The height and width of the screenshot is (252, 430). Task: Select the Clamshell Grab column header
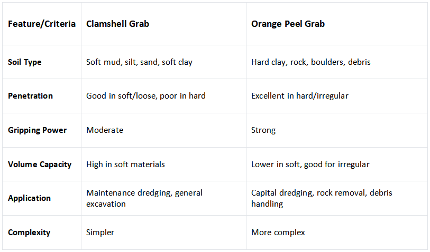[x=163, y=24]
